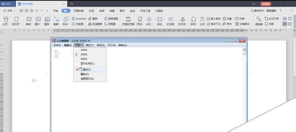This screenshot has width=296, height=132.
Task: Open 页眉和页脚 header and footer
Action: coord(128,21)
